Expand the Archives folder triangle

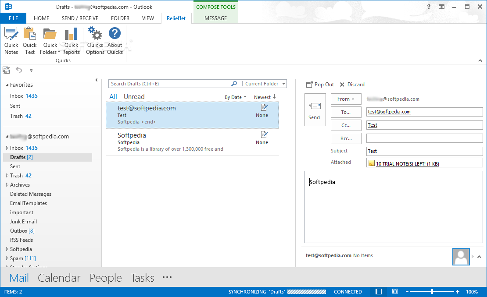click(x=7, y=185)
